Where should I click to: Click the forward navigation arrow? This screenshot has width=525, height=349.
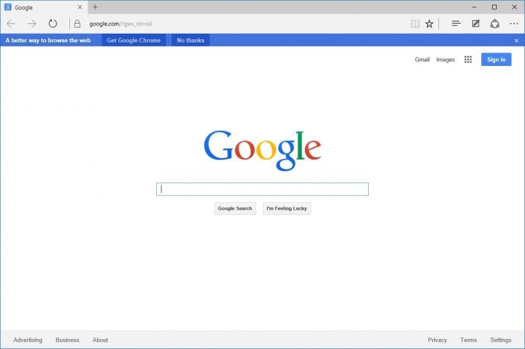(32, 24)
